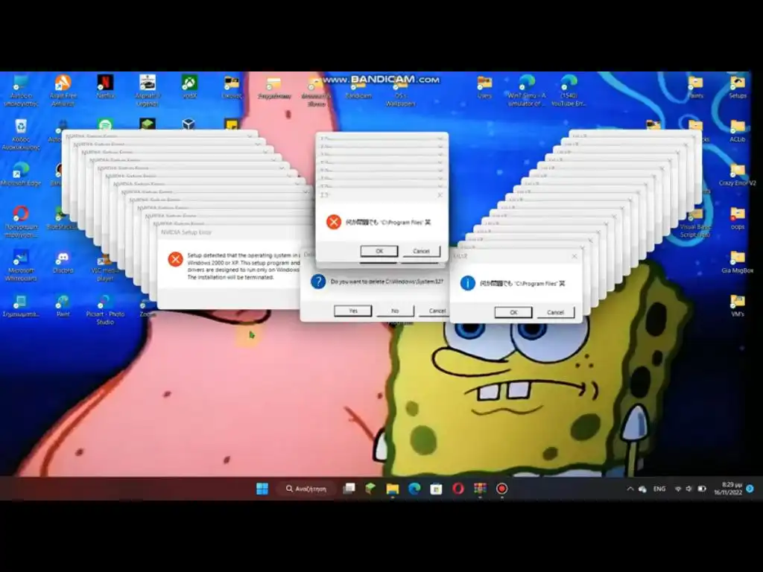The image size is (763, 572).
Task: Close the front red error dialog
Action: point(440,194)
